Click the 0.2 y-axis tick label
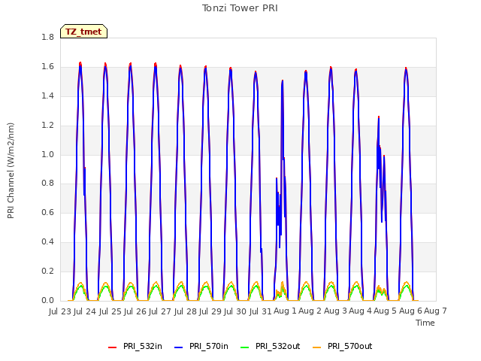481x361 pixels. 47,271
